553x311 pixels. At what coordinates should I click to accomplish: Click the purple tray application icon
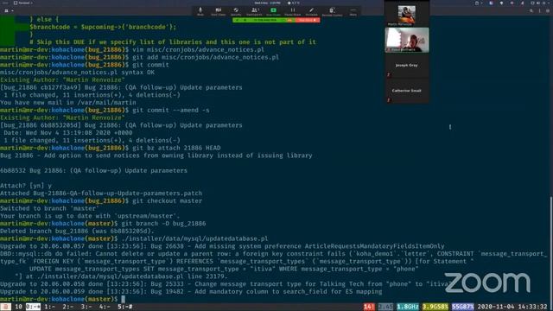pos(492,3)
